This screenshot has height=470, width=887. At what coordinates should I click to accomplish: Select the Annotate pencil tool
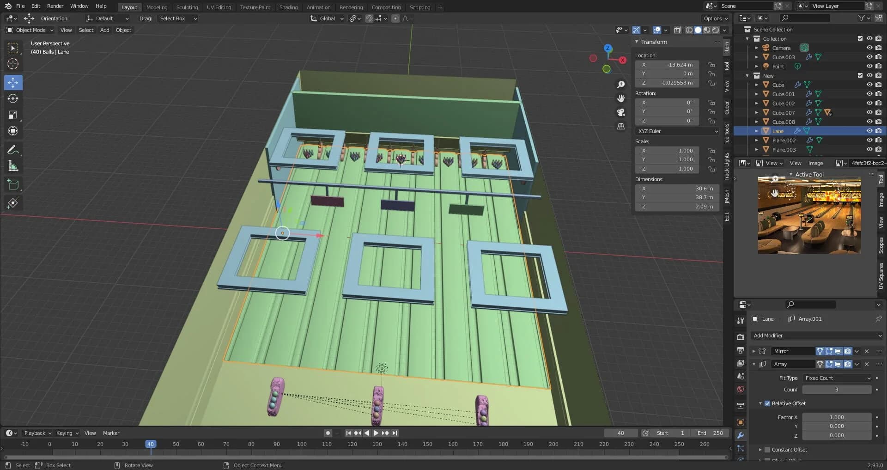click(13, 150)
